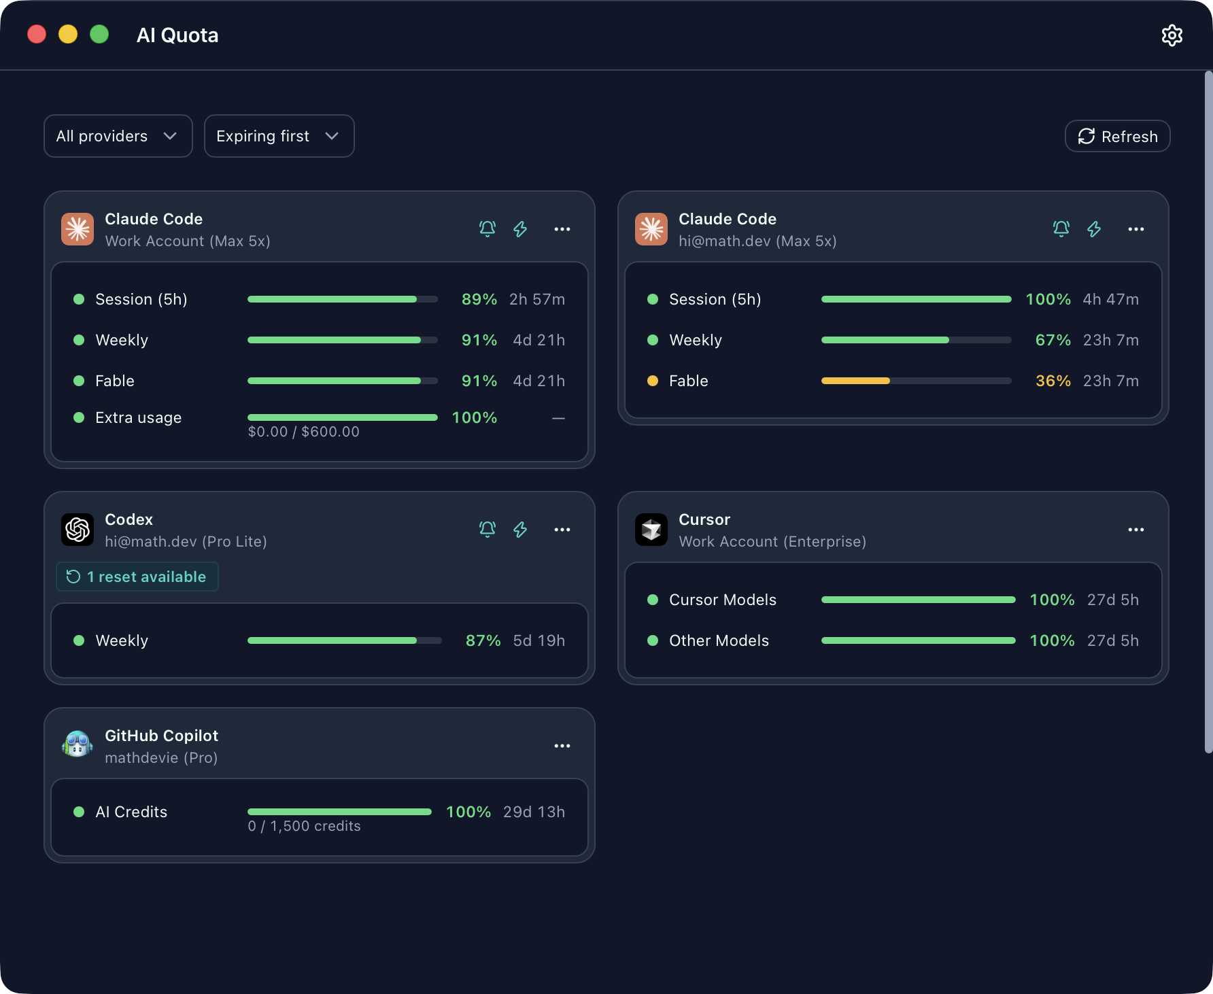
Task: Click the Work Account (Max 5x) subtitle
Action: pyautogui.click(x=188, y=241)
